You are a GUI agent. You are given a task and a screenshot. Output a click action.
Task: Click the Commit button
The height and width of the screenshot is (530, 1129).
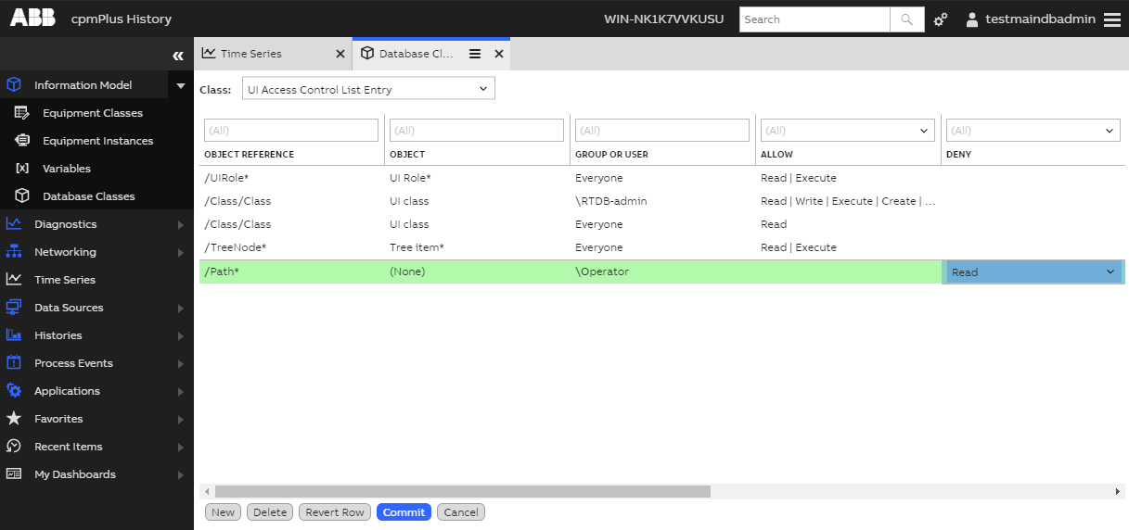coord(404,512)
